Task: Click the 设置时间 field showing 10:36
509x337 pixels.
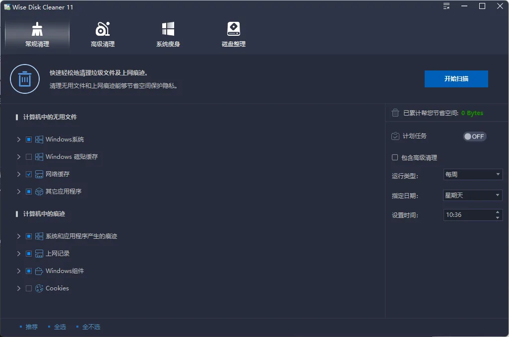Action: 473,215
